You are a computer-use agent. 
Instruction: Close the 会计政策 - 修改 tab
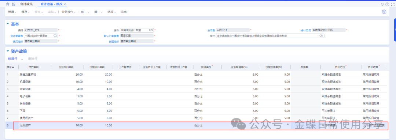[65, 4]
